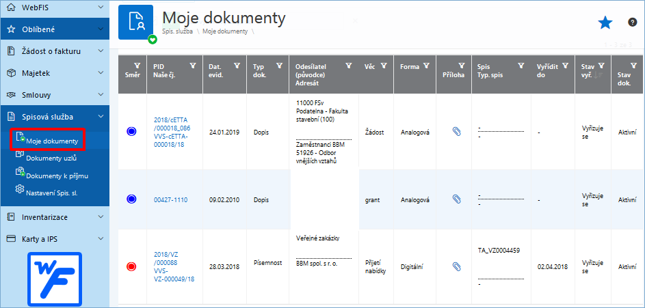The image size is (645, 308).
Task: Open Moje dokumenty in sidebar
Action: pyautogui.click(x=52, y=141)
